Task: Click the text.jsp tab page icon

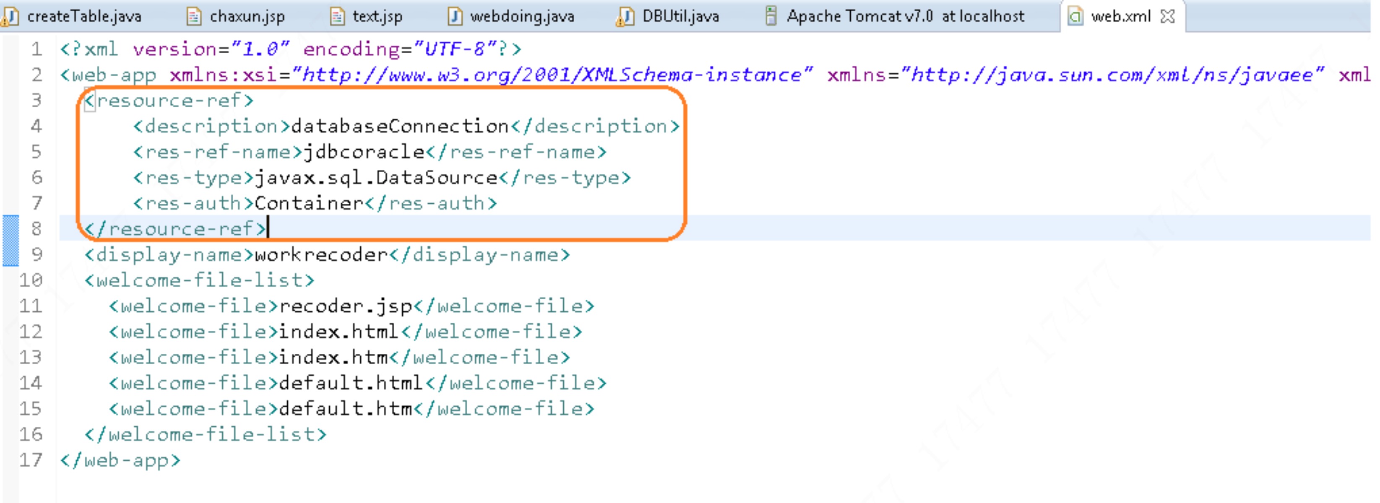Action: (337, 17)
